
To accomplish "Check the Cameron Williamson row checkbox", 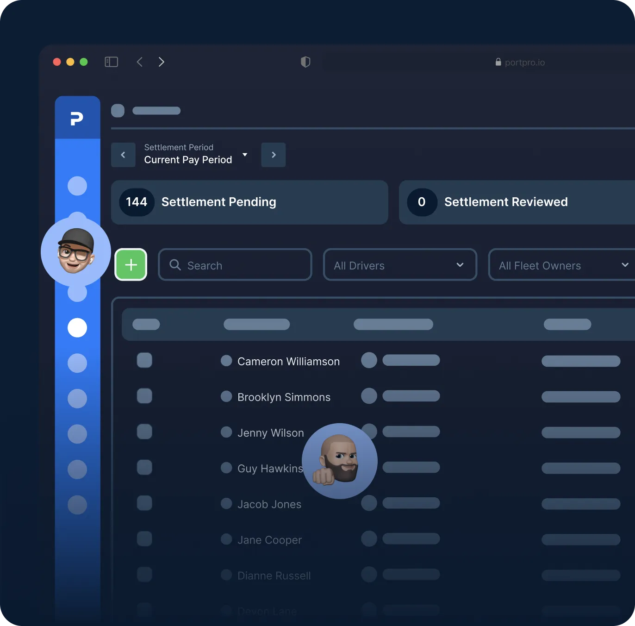I will [144, 360].
